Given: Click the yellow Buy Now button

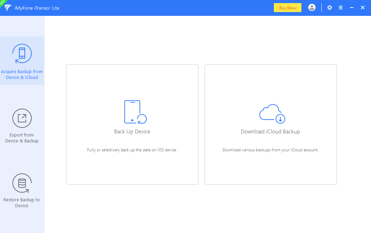Looking at the screenshot, I should coord(288,8).
